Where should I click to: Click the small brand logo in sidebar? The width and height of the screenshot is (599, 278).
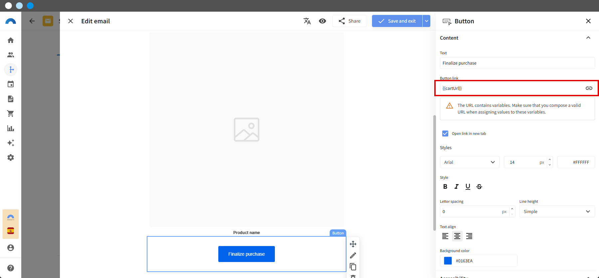(11, 217)
